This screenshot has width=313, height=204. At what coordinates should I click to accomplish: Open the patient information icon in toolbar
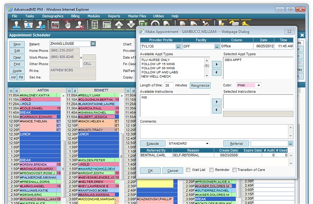click(16, 25)
